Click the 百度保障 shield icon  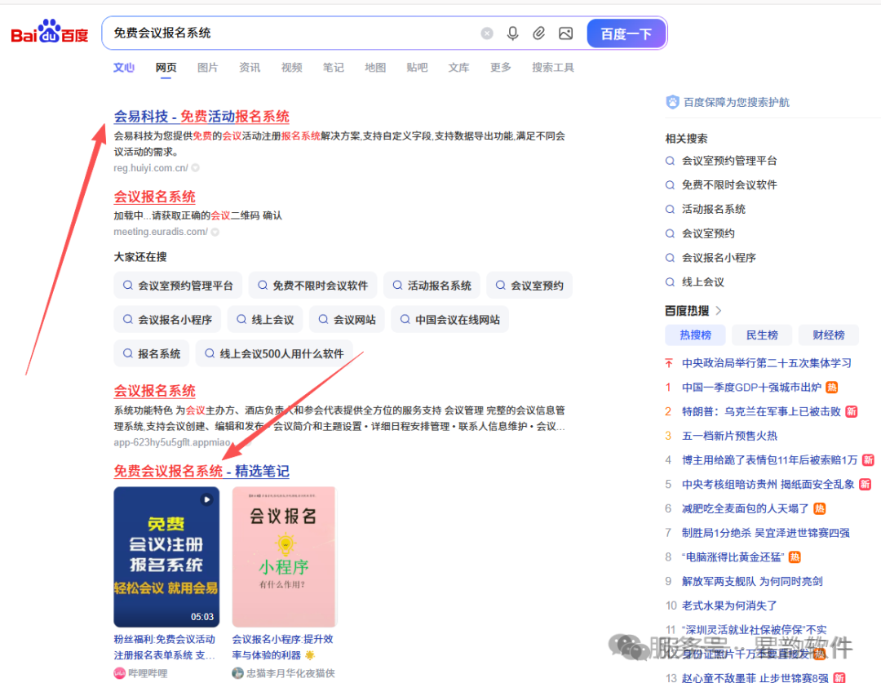(672, 102)
